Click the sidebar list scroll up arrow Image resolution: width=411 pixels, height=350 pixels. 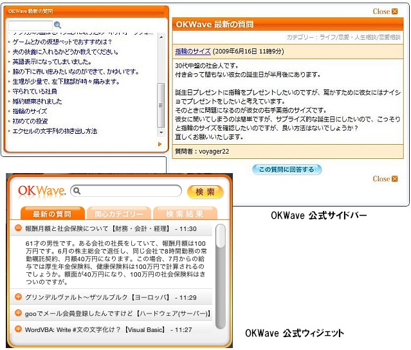(161, 37)
